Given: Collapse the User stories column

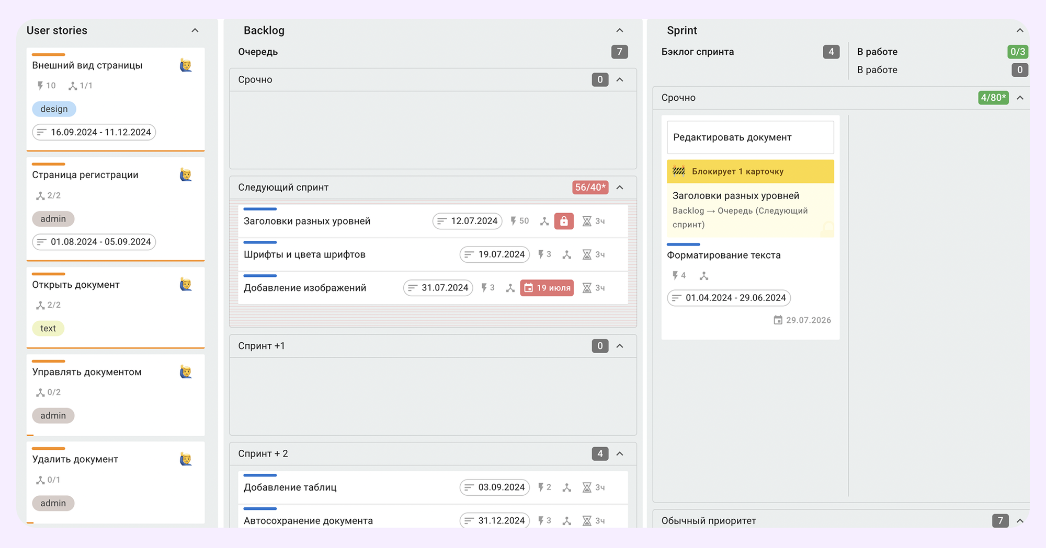Looking at the screenshot, I should [195, 30].
